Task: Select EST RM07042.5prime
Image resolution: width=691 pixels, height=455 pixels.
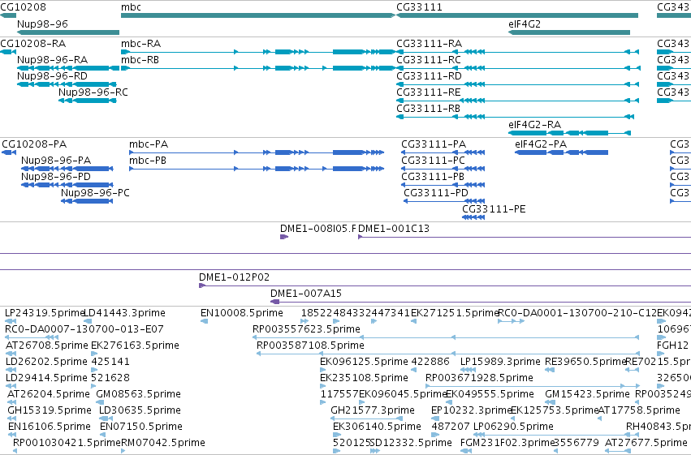Action: 123,451
